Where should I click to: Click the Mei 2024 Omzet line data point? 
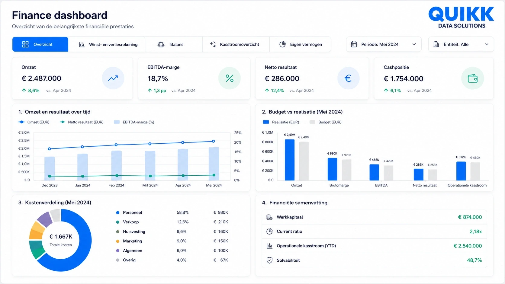point(213,141)
